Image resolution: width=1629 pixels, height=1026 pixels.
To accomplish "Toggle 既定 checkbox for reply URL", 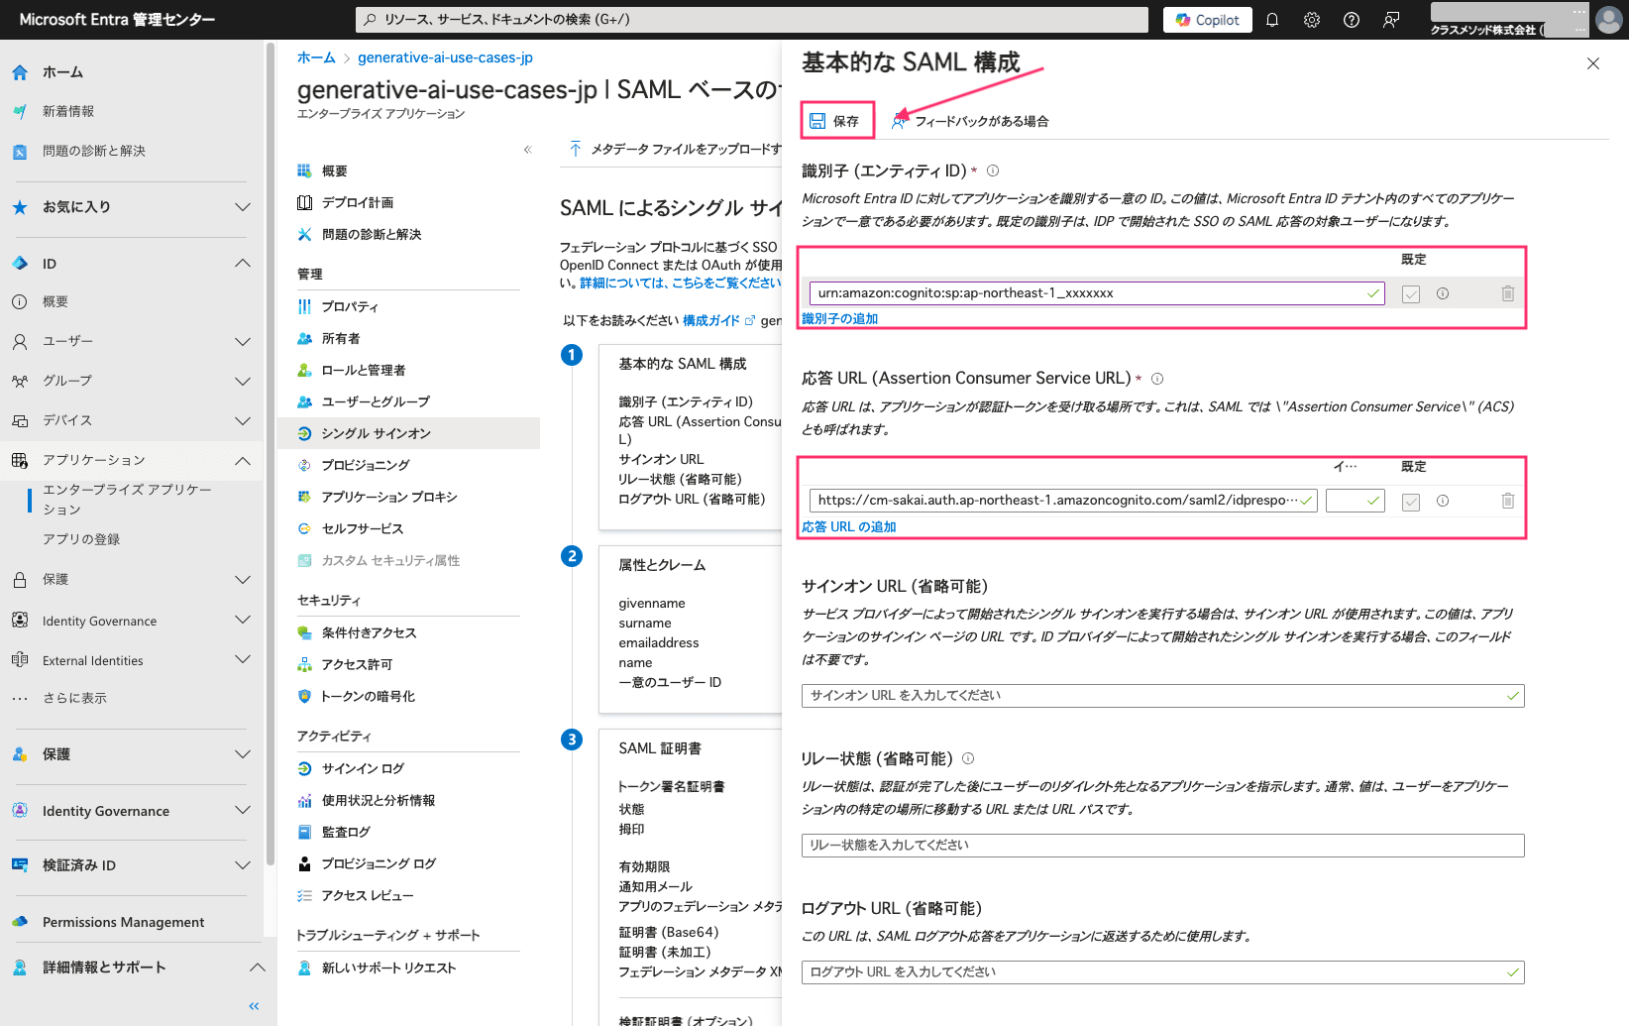I will pyautogui.click(x=1411, y=502).
